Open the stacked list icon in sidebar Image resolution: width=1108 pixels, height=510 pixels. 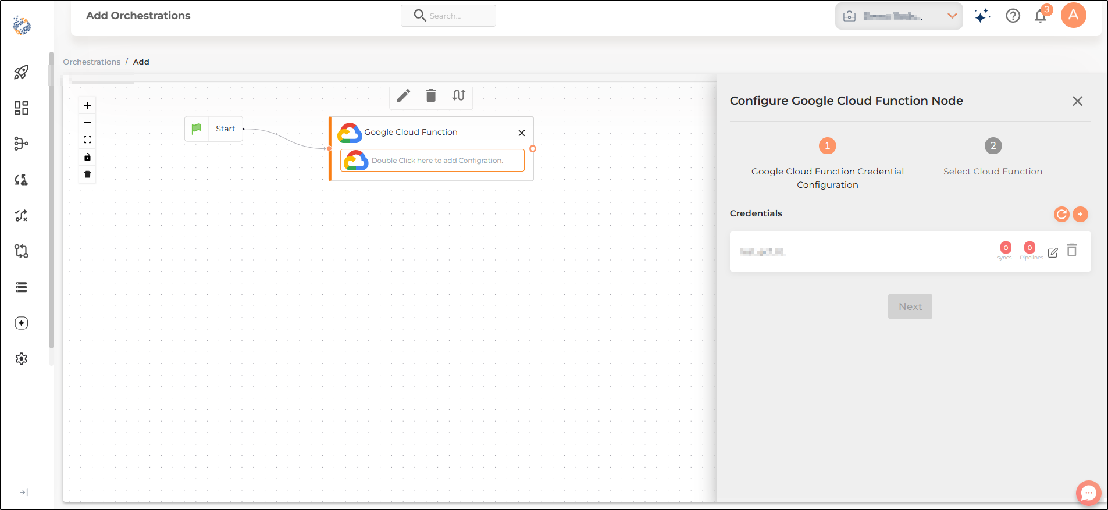click(22, 287)
